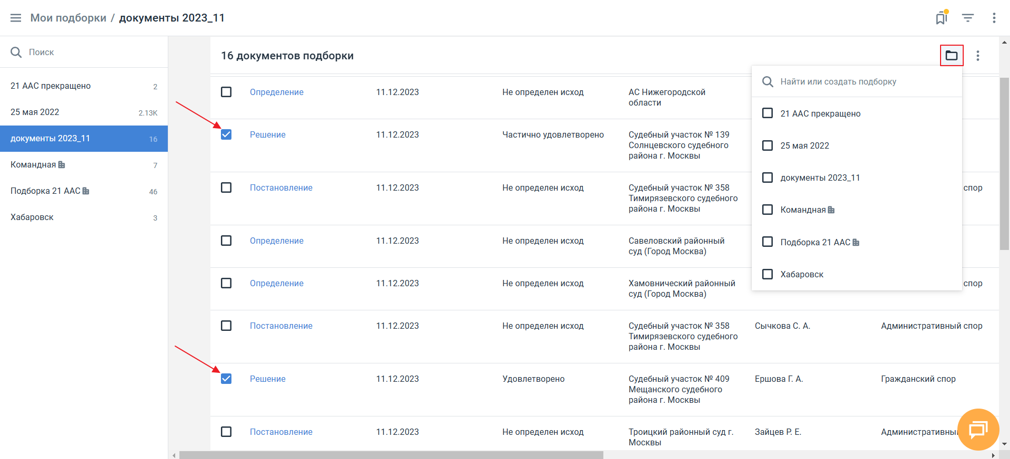This screenshot has height=459, width=1010.
Task: Click the sidebar search magnifier icon
Action: point(16,52)
